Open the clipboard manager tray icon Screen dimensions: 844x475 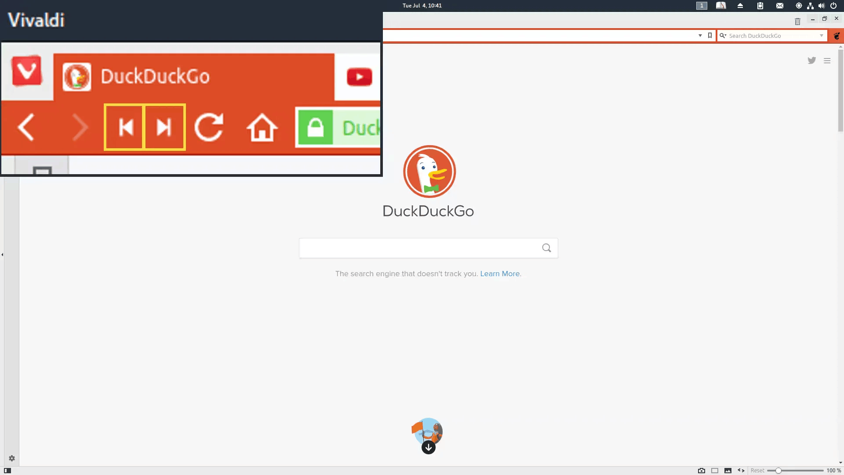point(760,6)
